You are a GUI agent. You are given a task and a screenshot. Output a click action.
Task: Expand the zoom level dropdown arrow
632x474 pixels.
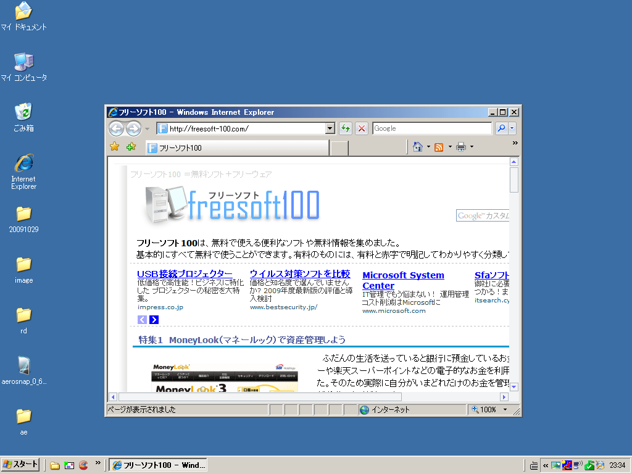click(505, 410)
